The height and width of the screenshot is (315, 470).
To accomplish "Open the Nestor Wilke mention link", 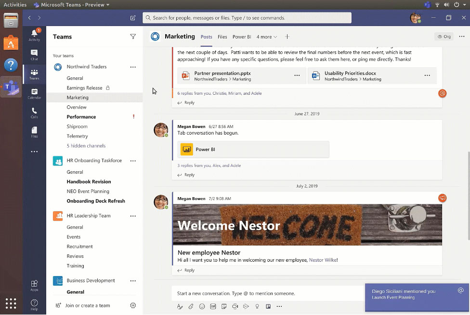I will (x=323, y=260).
